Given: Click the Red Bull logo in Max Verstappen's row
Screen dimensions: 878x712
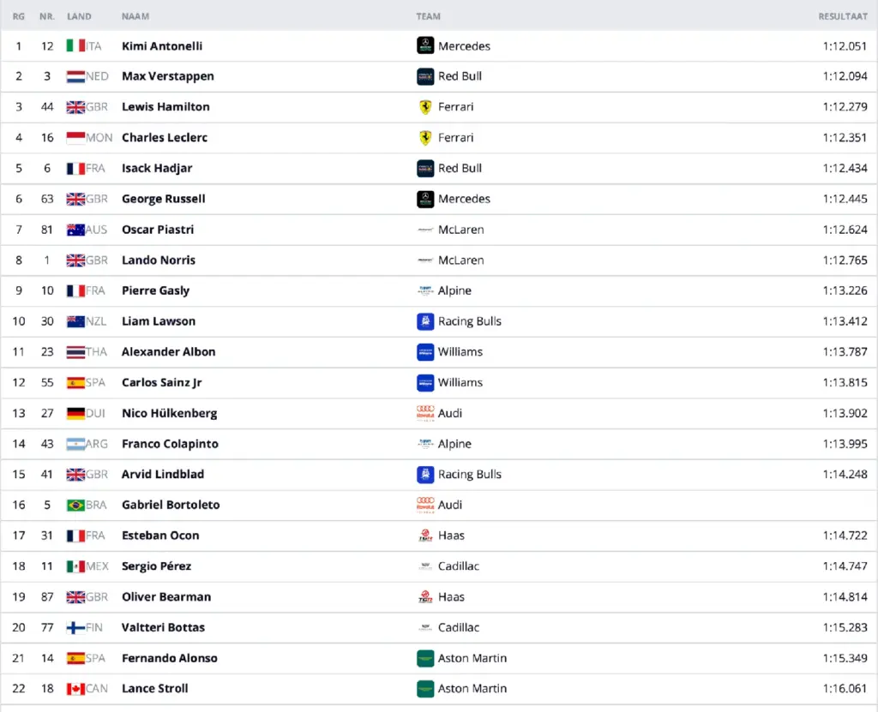Looking at the screenshot, I should (425, 76).
